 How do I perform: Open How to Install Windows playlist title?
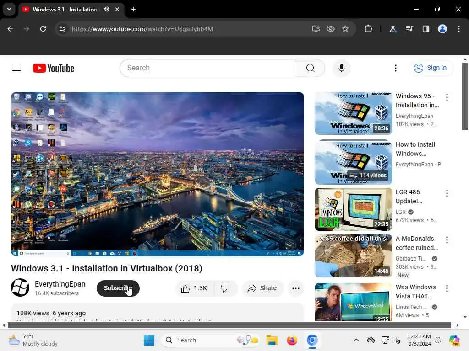(x=415, y=149)
